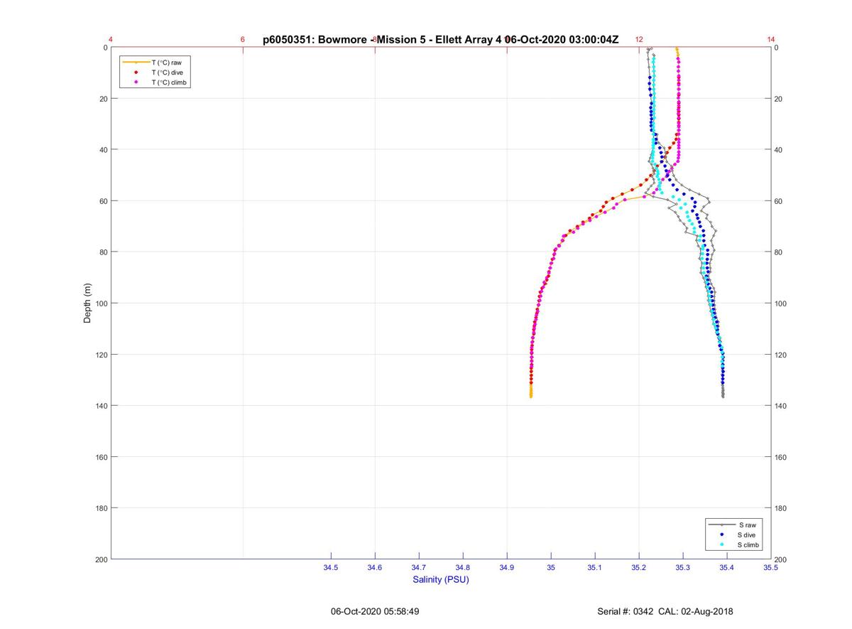Click the salinity tick label 35.2

pos(639,568)
